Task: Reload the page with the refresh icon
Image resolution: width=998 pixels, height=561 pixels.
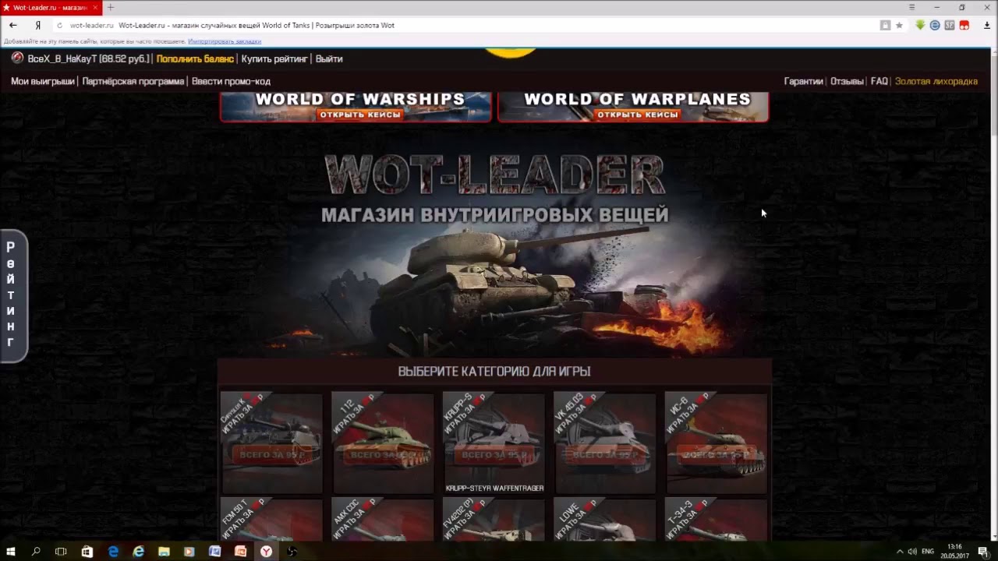Action: tap(59, 26)
